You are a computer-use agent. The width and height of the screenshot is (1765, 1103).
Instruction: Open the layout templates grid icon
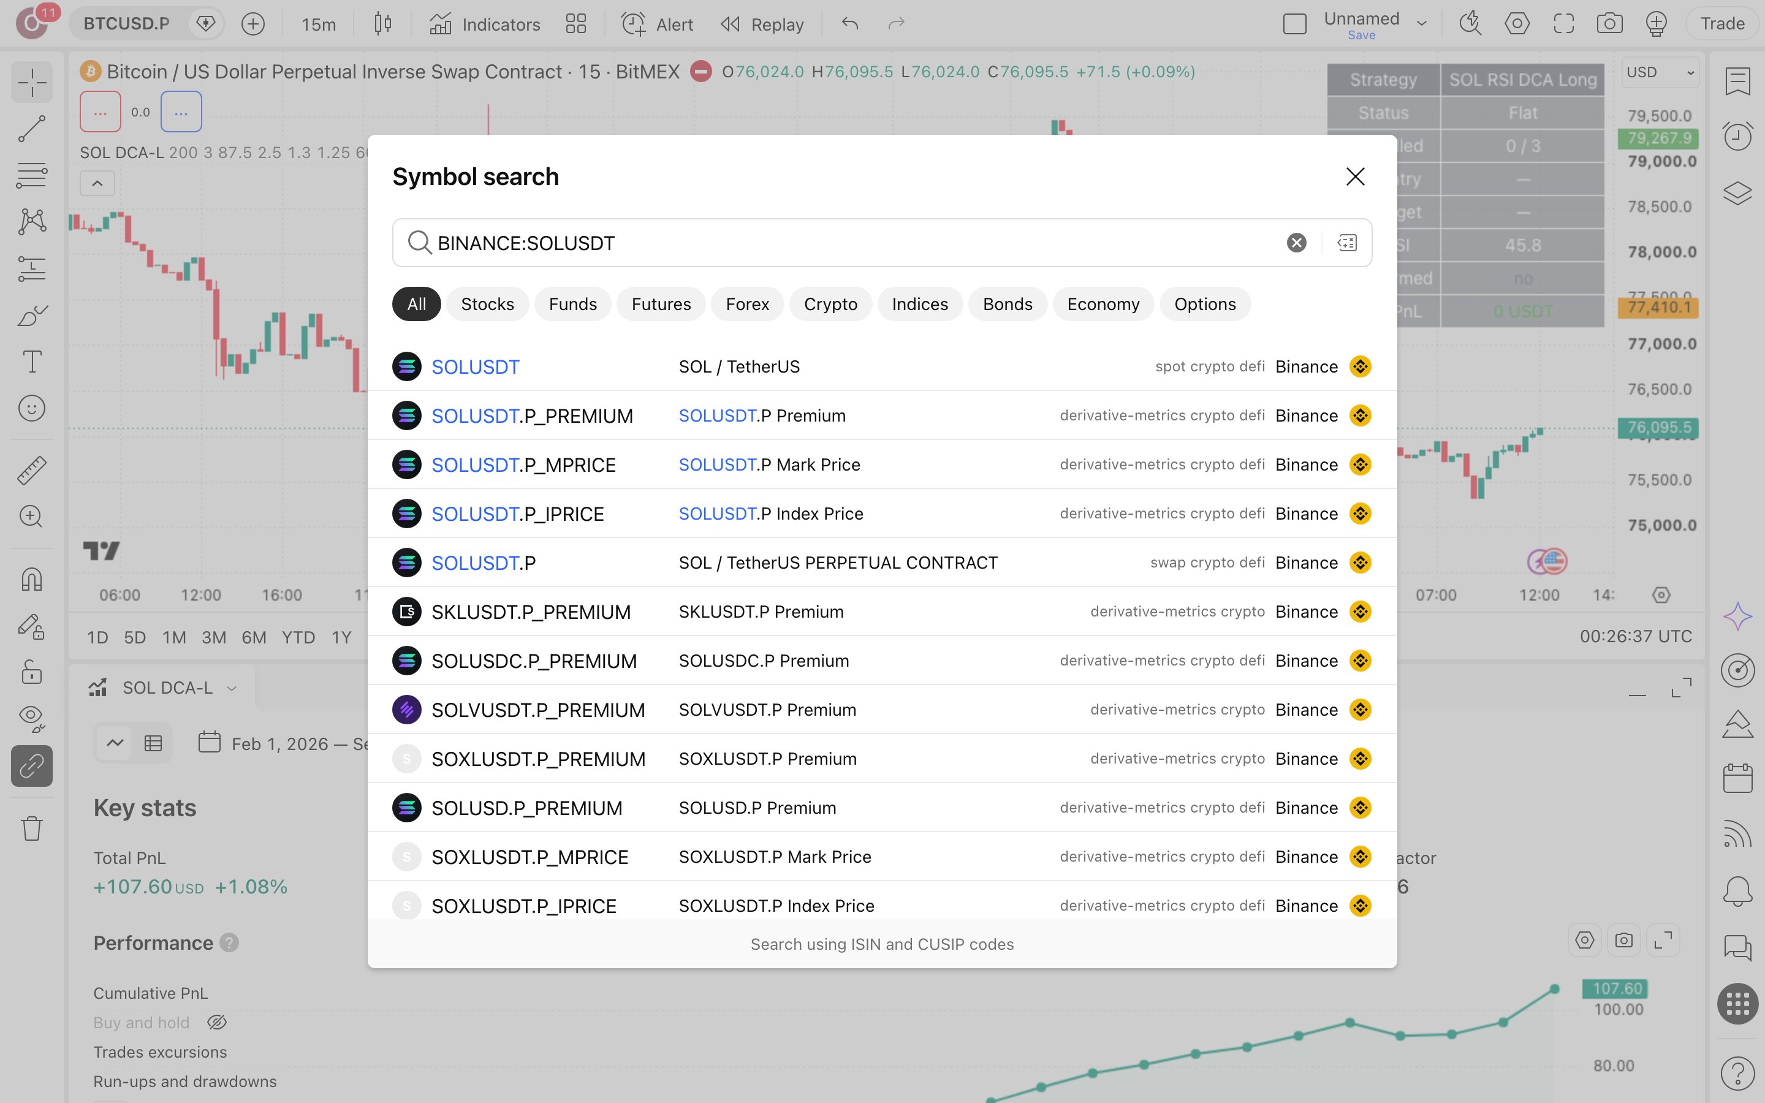coord(575,24)
